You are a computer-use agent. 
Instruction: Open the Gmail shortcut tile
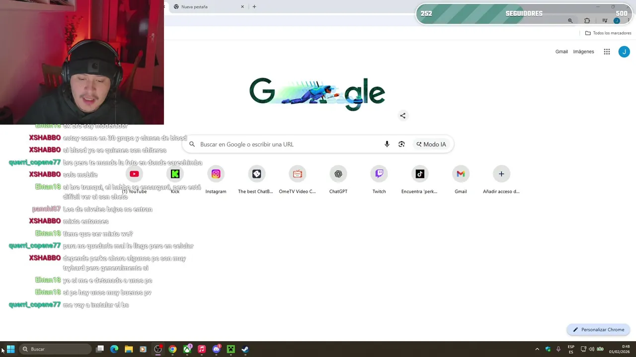pos(461,179)
